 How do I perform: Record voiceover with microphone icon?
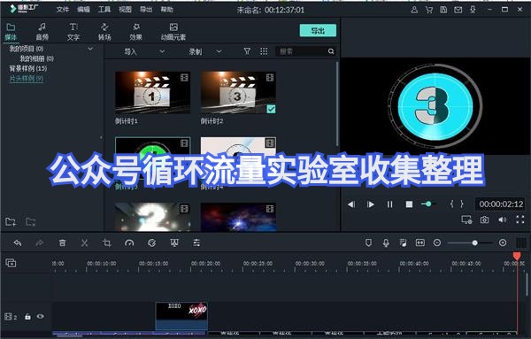(x=386, y=243)
